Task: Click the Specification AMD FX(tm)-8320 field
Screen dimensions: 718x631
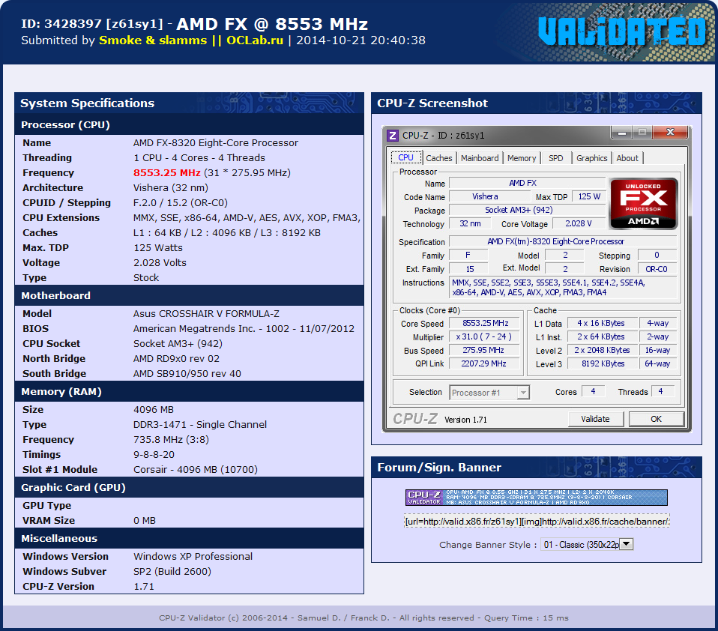Action: point(563,241)
